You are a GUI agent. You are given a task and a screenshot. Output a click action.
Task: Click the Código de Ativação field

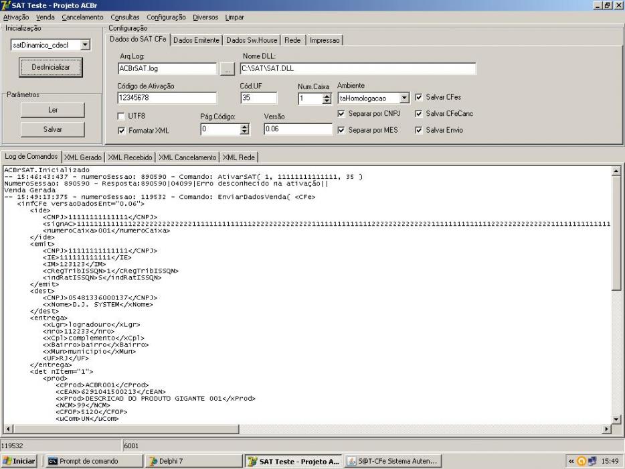(167, 98)
